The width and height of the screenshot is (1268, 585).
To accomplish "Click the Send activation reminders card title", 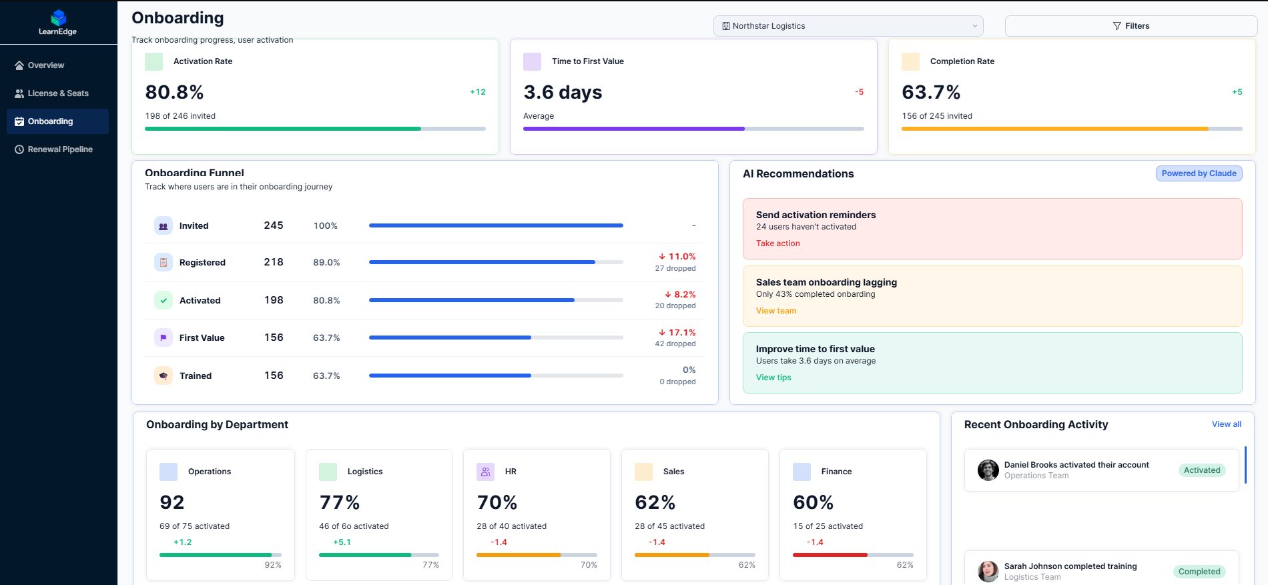I will point(816,215).
